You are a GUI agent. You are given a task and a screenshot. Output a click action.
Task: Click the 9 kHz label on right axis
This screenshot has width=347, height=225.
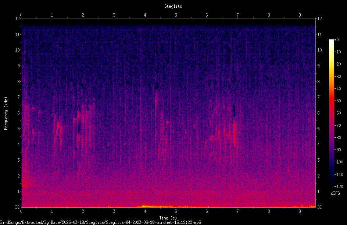(318, 66)
